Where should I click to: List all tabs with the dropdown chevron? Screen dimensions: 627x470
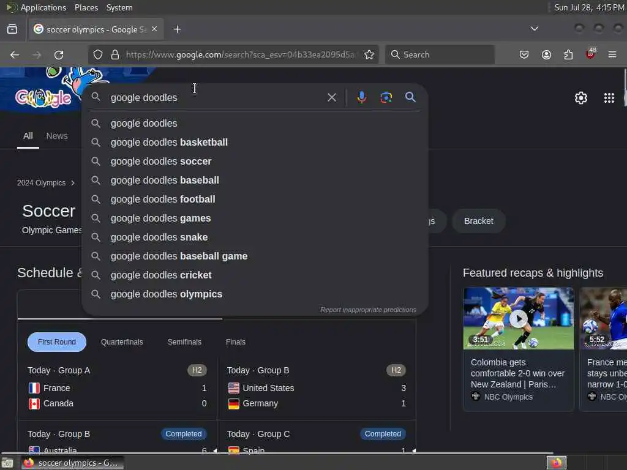(x=534, y=29)
